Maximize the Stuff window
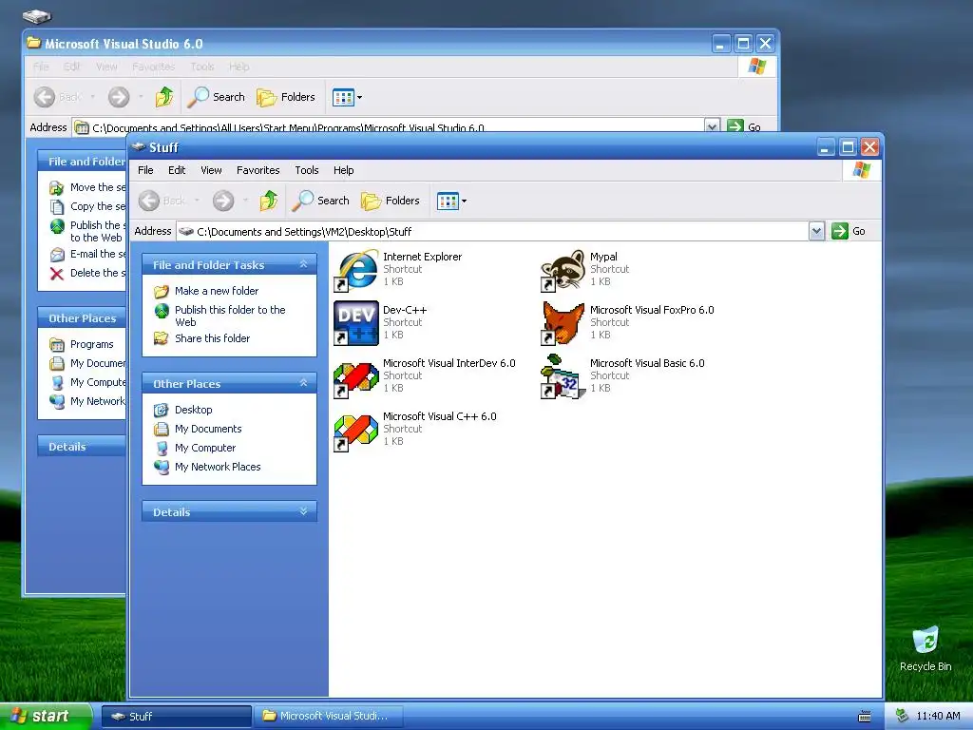Image resolution: width=973 pixels, height=730 pixels. coord(848,147)
